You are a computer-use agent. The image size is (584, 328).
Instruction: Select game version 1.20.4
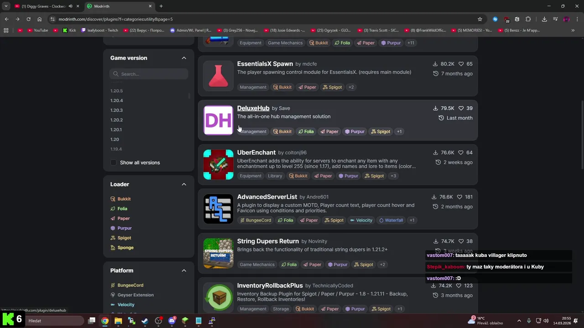pos(117,101)
